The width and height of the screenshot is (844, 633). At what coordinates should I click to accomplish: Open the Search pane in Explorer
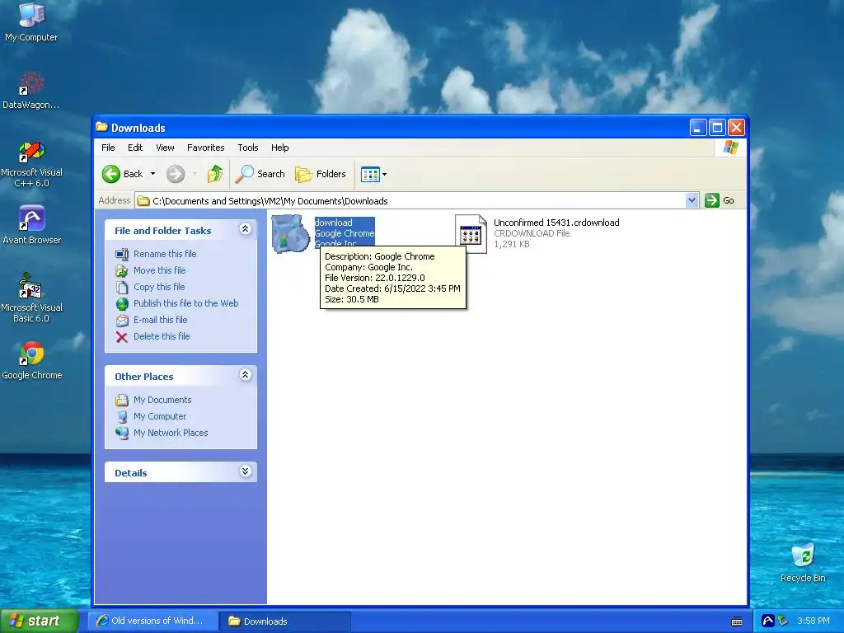[260, 174]
